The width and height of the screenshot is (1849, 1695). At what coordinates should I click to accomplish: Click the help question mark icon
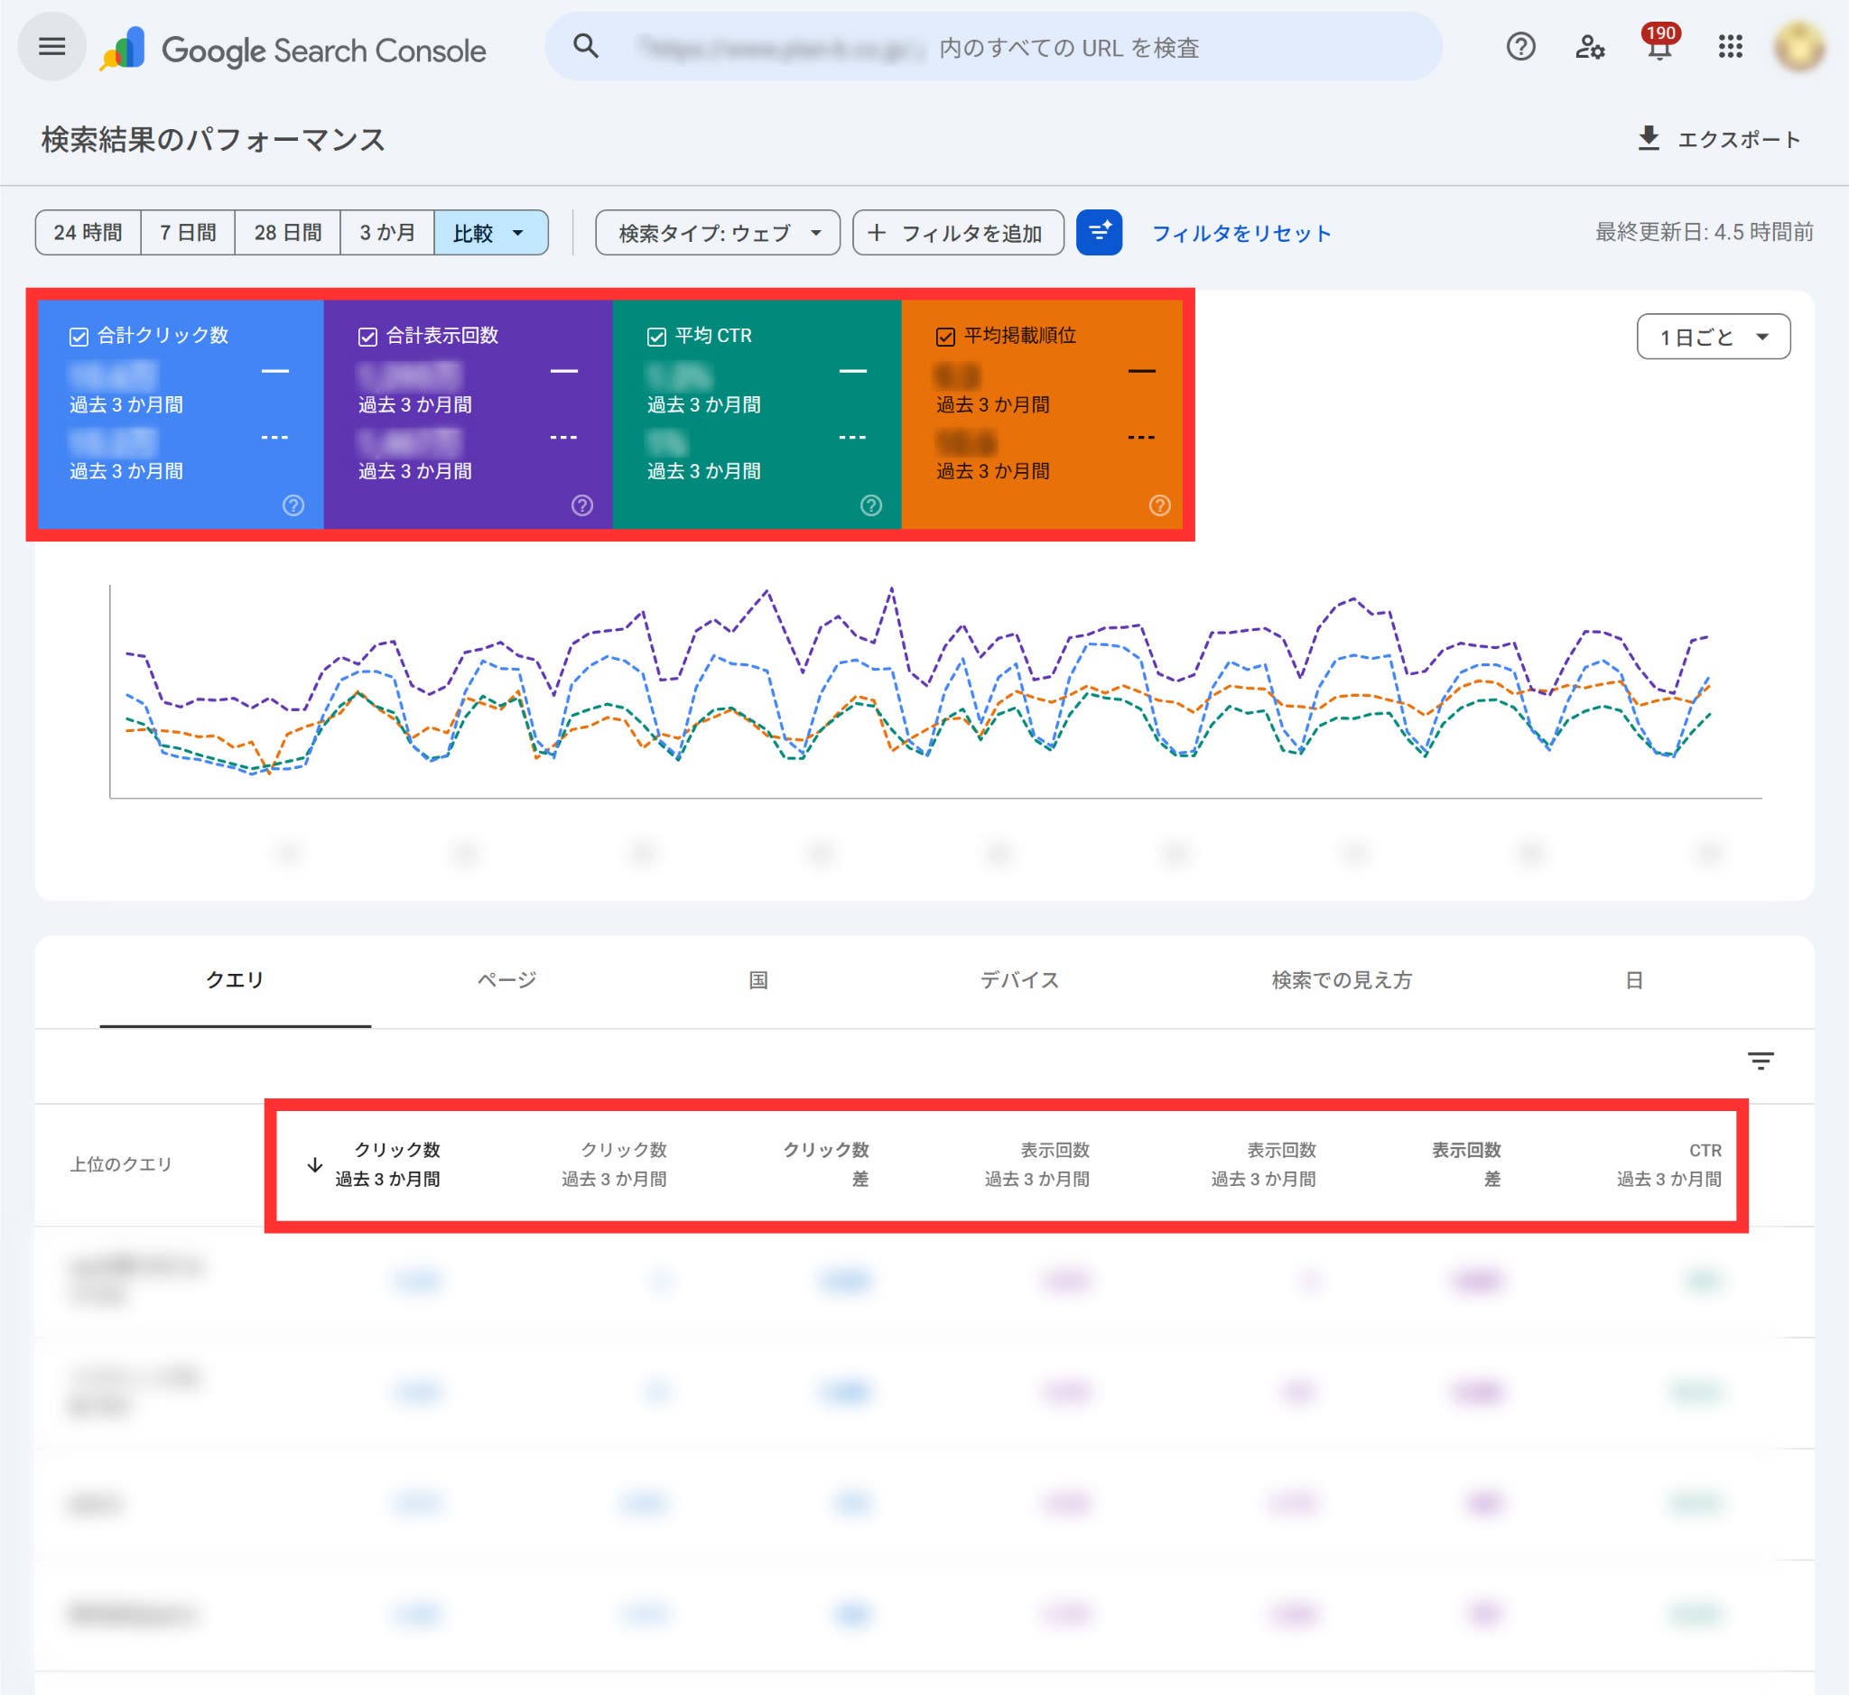click(1520, 46)
